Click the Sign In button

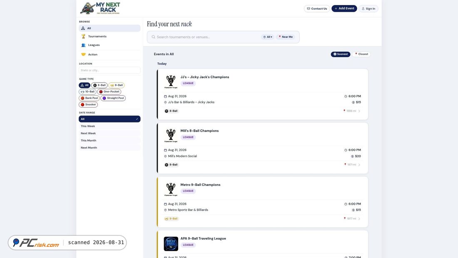368,8
